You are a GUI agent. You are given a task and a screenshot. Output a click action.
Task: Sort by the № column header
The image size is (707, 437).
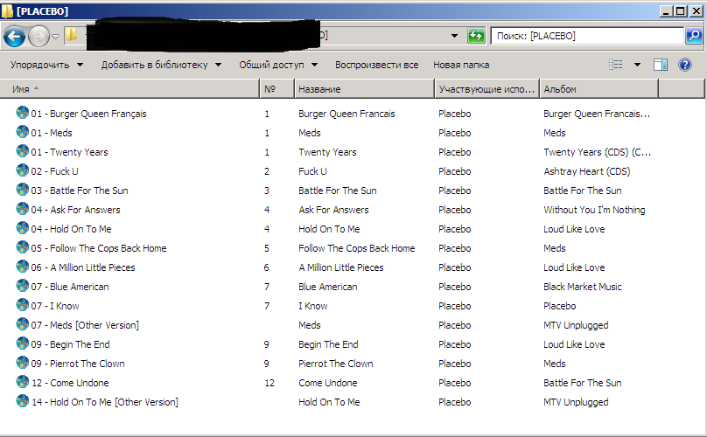coord(276,89)
